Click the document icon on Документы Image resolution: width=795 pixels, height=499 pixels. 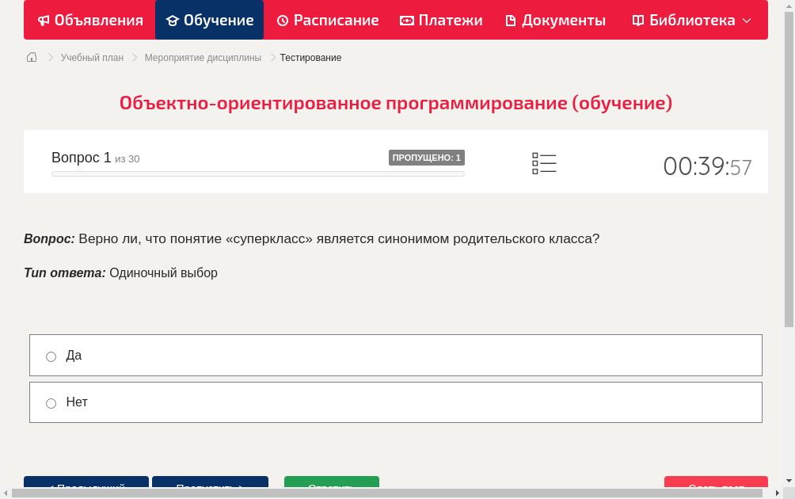tap(512, 20)
